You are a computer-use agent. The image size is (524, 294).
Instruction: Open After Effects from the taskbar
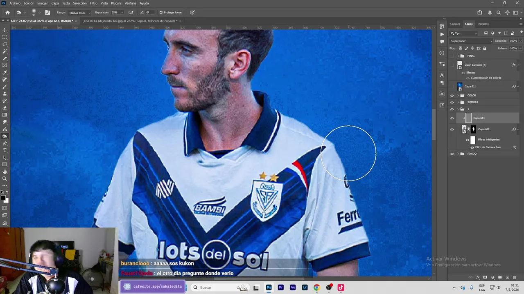pos(293,287)
